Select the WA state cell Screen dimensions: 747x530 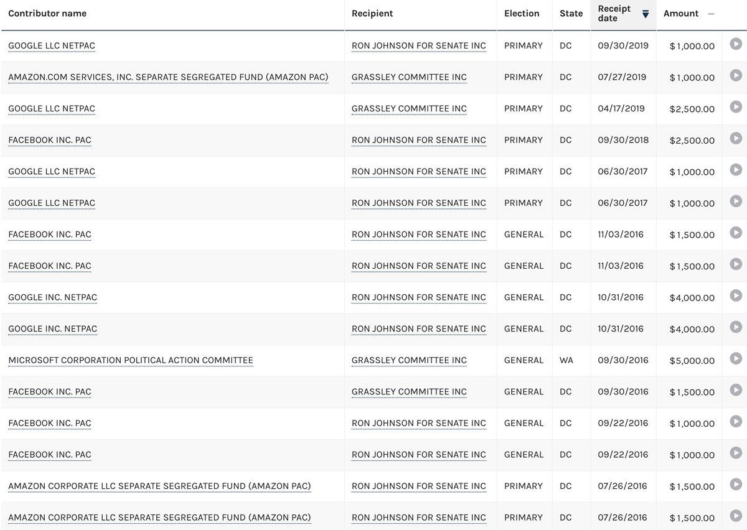[566, 360]
